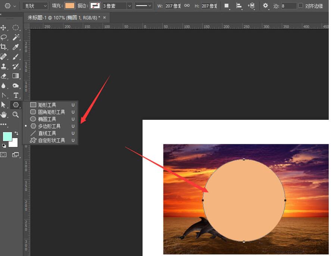Expand the stroke line style dropdown

point(143,6)
